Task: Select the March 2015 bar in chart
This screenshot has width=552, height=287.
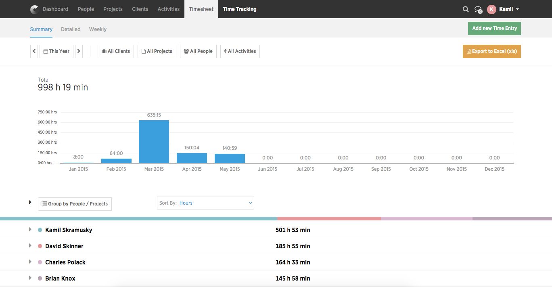Action: (154, 141)
